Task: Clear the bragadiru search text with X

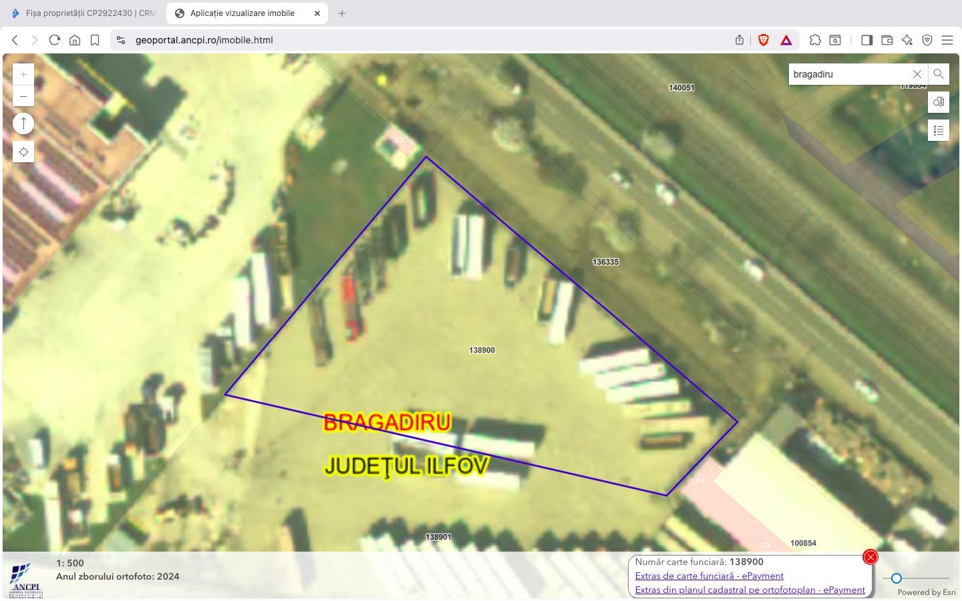Action: coord(917,74)
